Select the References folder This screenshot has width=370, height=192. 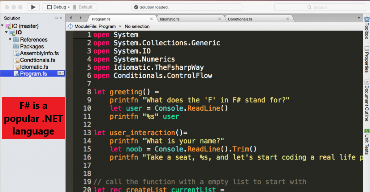(34, 40)
